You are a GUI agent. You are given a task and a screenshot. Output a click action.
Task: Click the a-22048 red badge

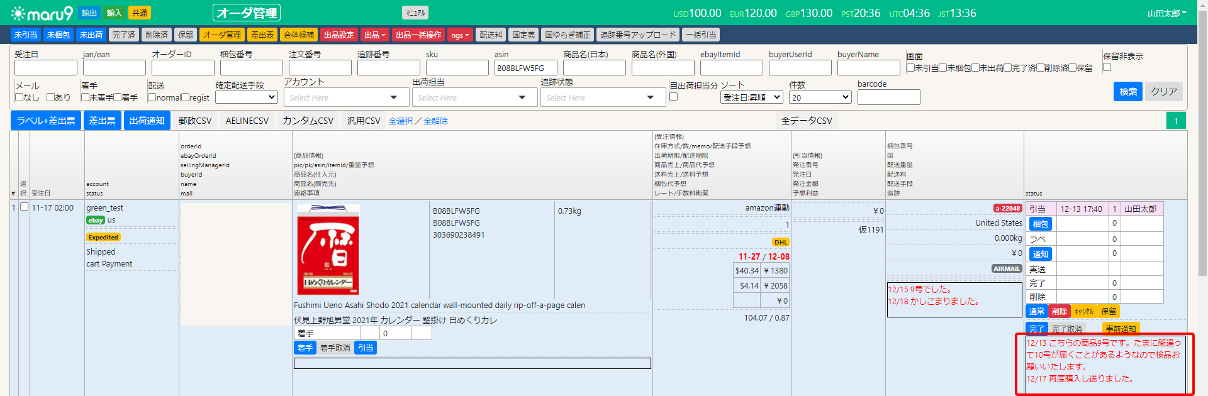(x=1007, y=209)
